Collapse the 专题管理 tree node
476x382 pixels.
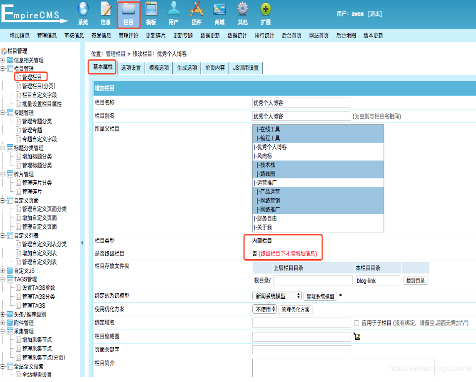click(3, 112)
